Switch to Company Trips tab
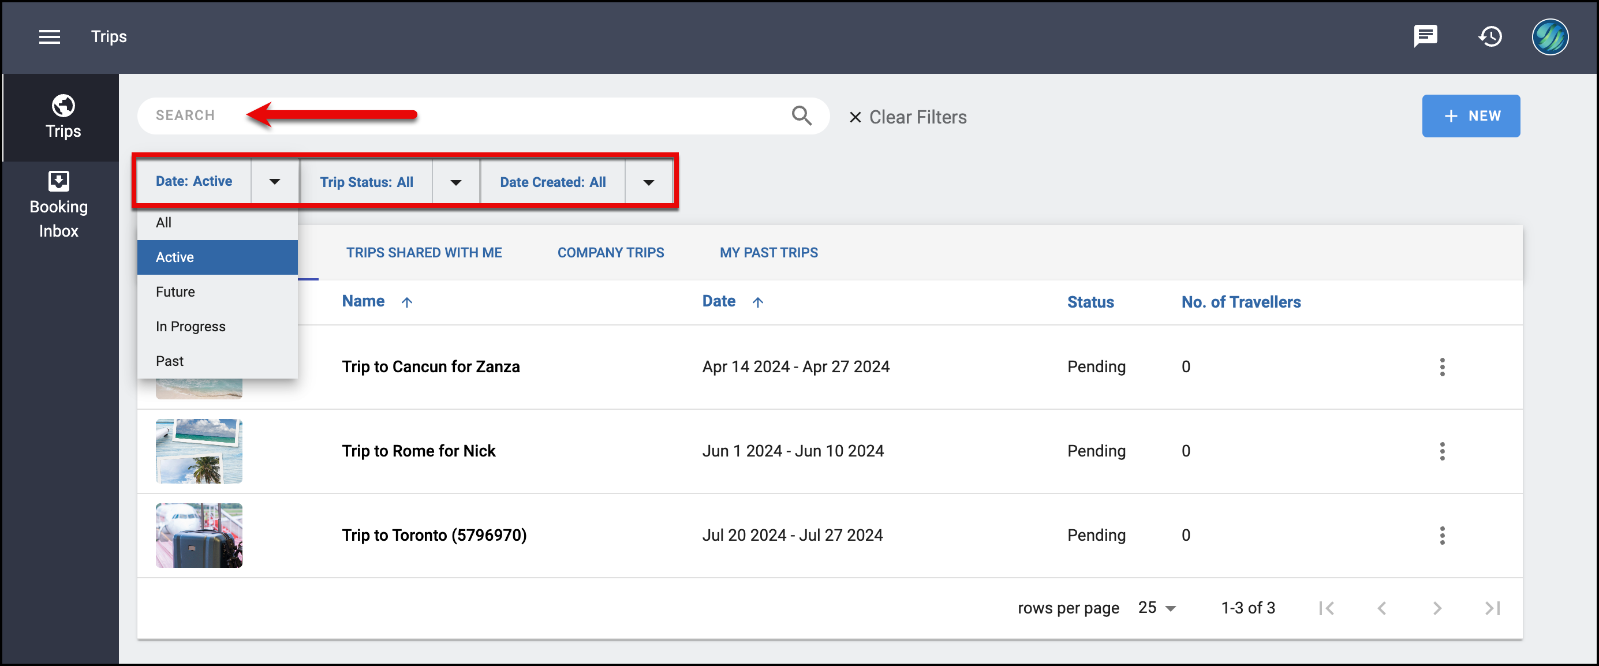The image size is (1599, 666). (x=611, y=253)
